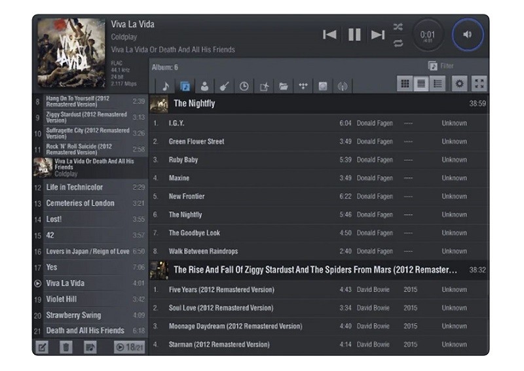Switch to the detailed list view
The height and width of the screenshot is (371, 524).
click(438, 84)
